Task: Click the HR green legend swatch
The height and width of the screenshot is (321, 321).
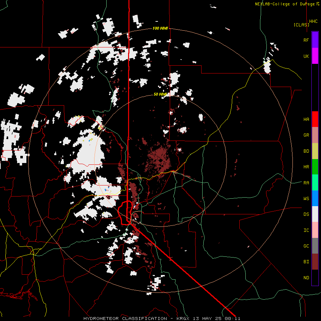Action: pos(315,167)
